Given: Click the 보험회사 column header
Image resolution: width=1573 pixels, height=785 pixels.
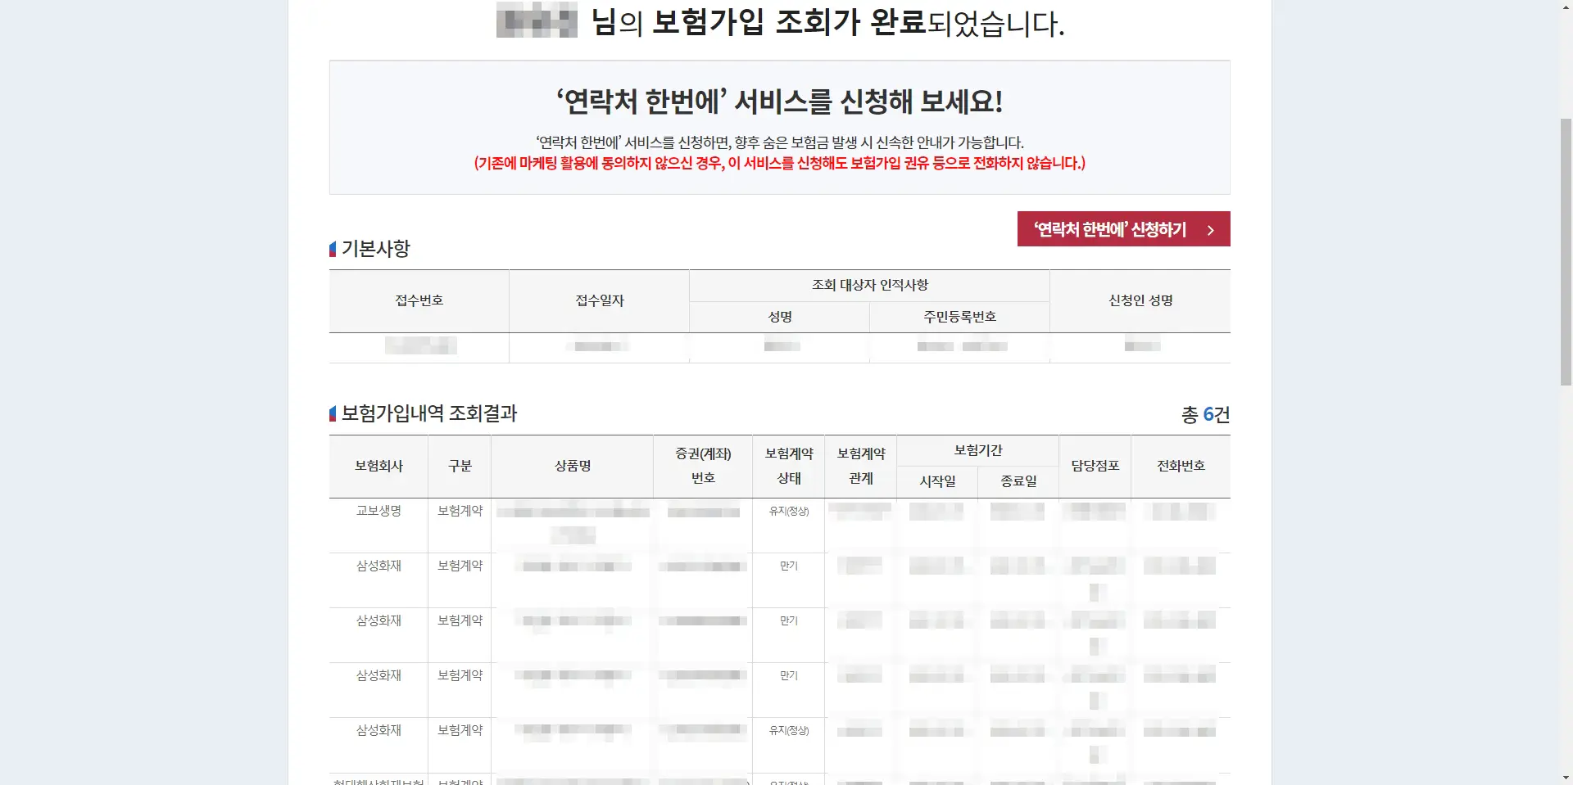Looking at the screenshot, I should [x=379, y=466].
